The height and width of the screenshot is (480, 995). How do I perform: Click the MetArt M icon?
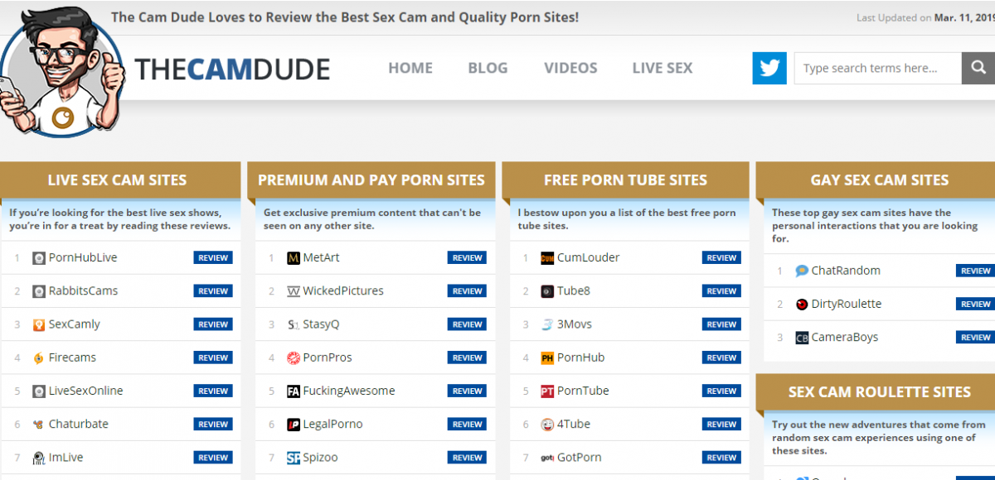[294, 257]
